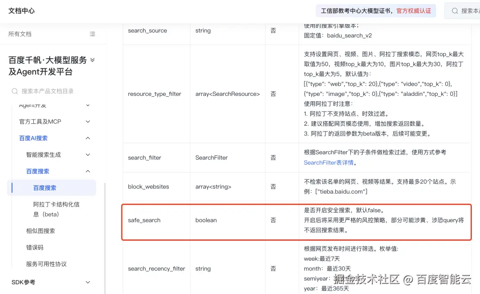
Task: Open 智能搜索生成 in the sidebar
Action: [x=44, y=155]
